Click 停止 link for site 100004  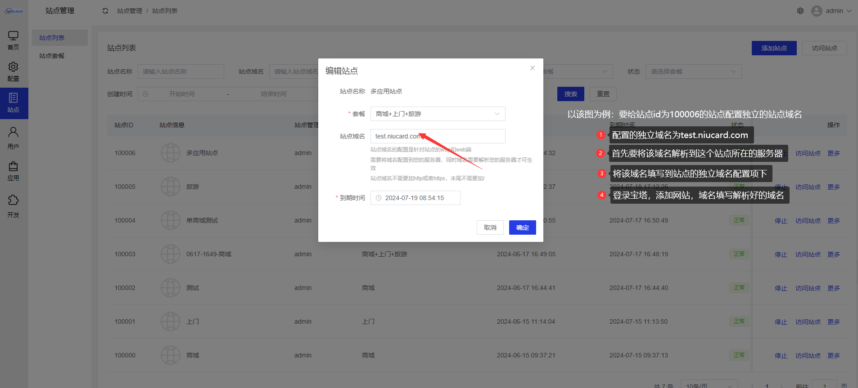tap(781, 221)
